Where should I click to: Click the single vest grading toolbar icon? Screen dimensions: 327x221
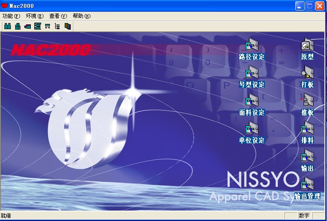coord(18,26)
